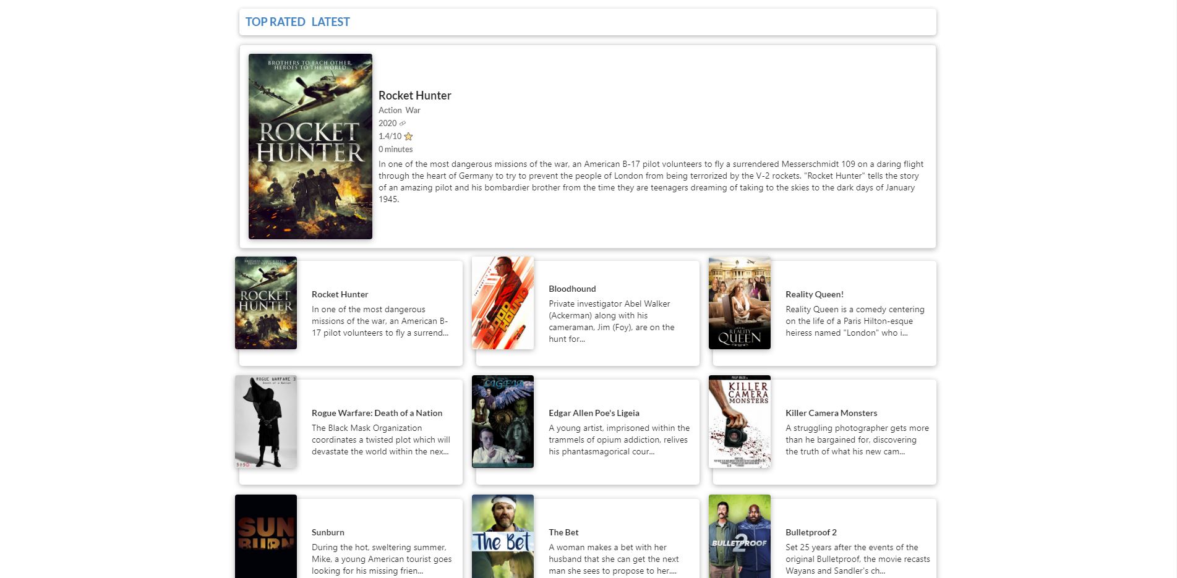Screen dimensions: 1177x578
Task: Open the Ligeia poster thumbnail
Action: (503, 422)
